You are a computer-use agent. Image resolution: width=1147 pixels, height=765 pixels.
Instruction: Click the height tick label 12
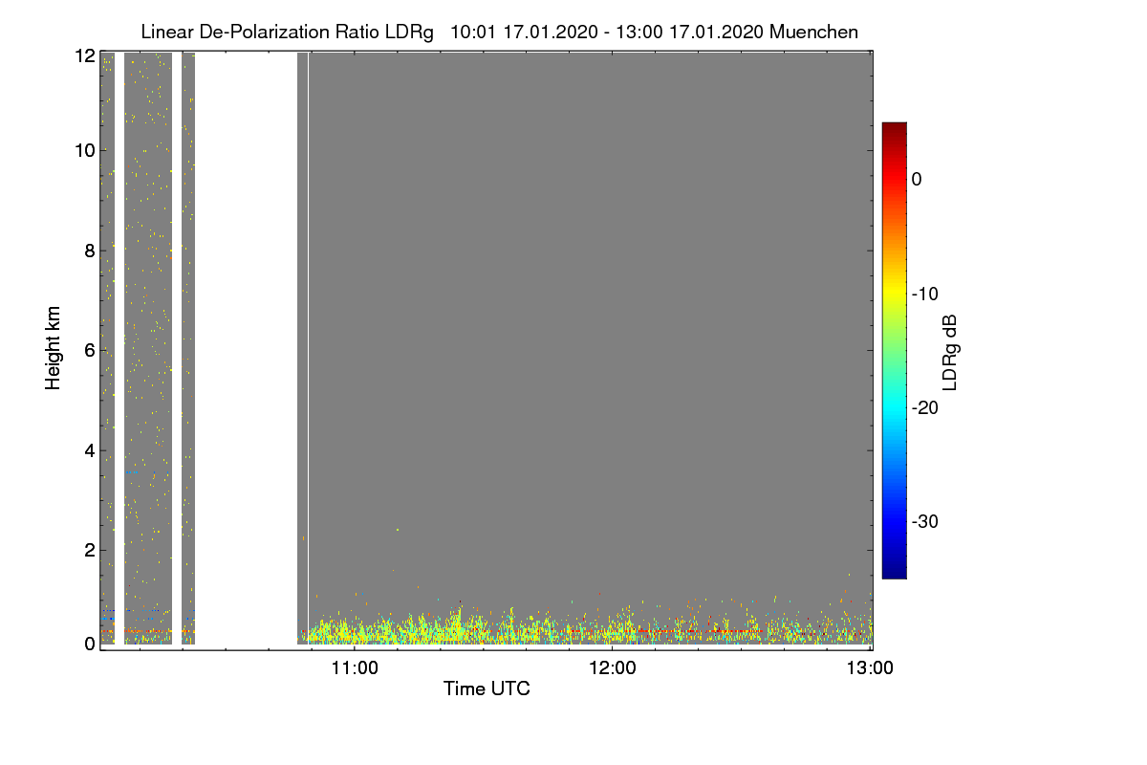click(86, 56)
